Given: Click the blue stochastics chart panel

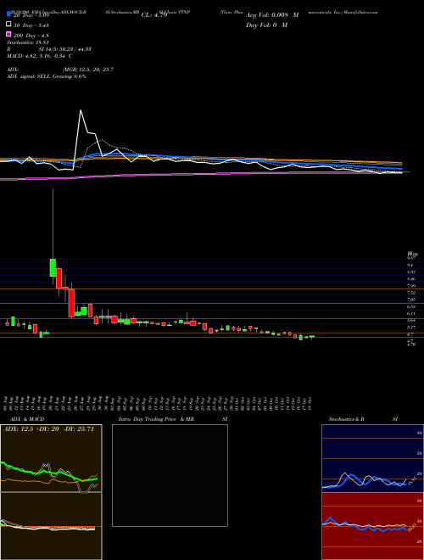Looking at the screenshot, I should coord(372,458).
